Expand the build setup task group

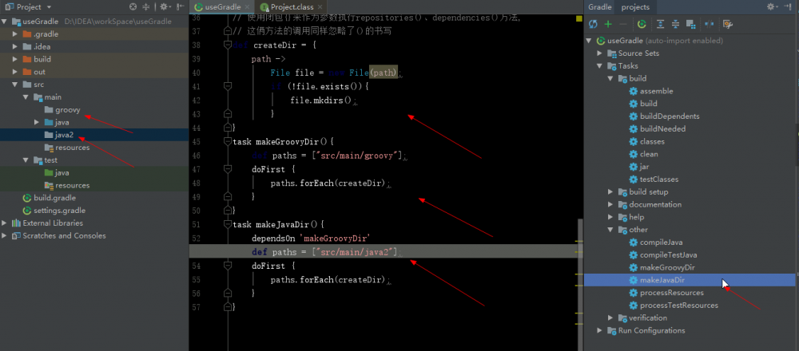click(610, 191)
